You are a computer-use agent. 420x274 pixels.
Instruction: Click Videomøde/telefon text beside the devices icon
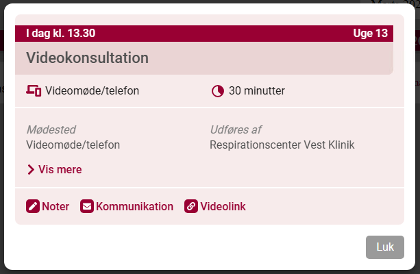92,90
